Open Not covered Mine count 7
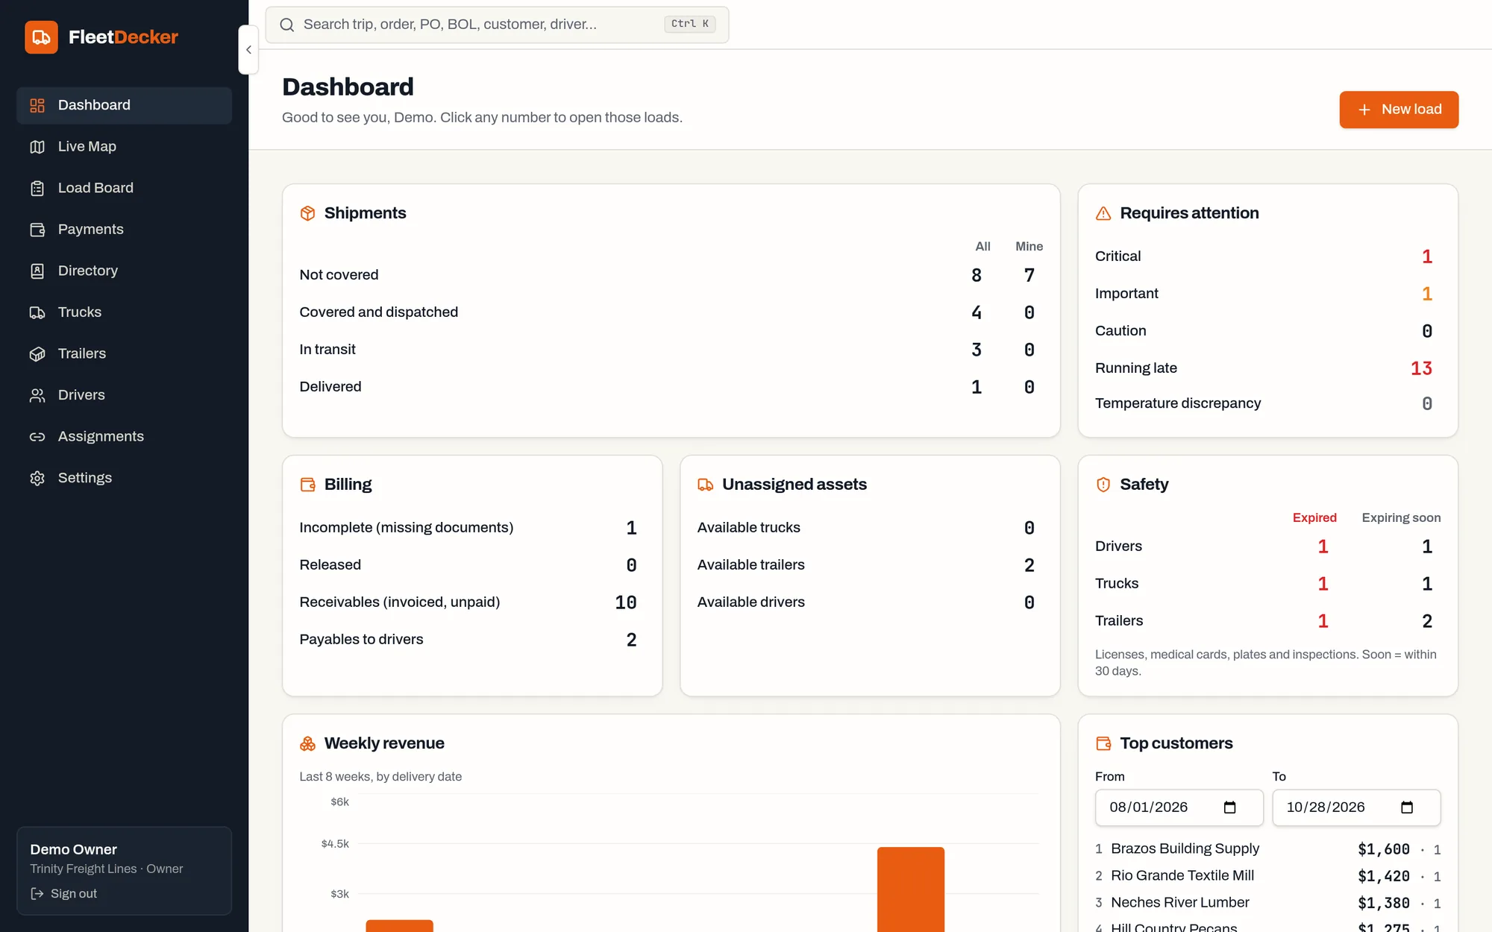This screenshot has height=932, width=1492. click(1029, 275)
